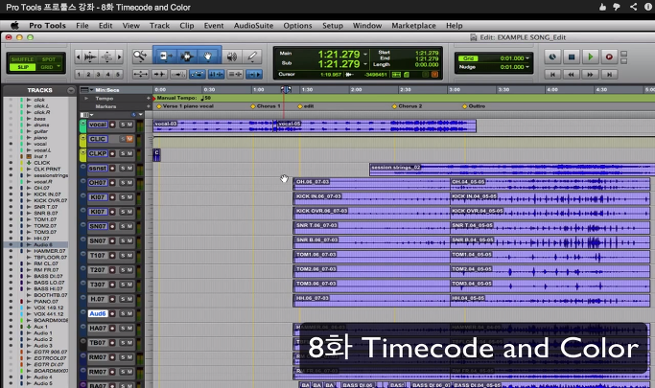Open the Setup menu
The width and height of the screenshot is (655, 388).
(x=333, y=26)
